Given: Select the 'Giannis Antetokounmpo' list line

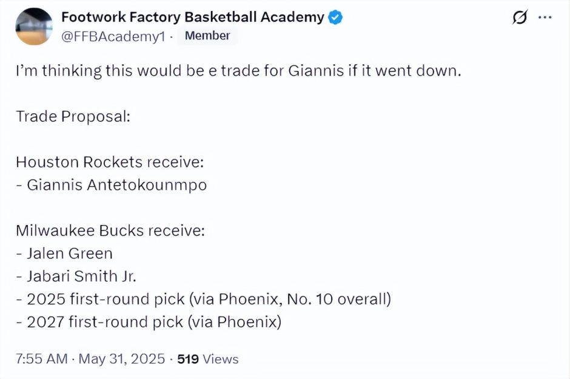Looking at the screenshot, I should (x=112, y=185).
